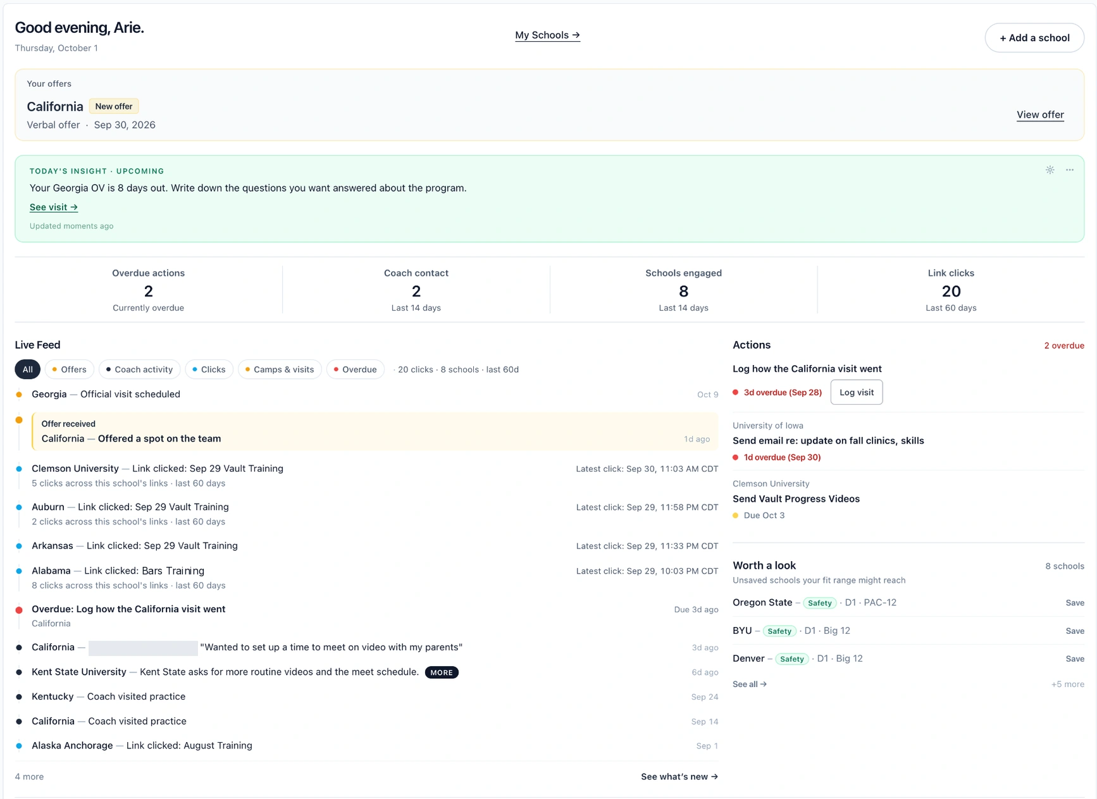Viewport: 1097px width, 799px height.
Task: Open the Offer received California entry
Action: [x=375, y=431]
